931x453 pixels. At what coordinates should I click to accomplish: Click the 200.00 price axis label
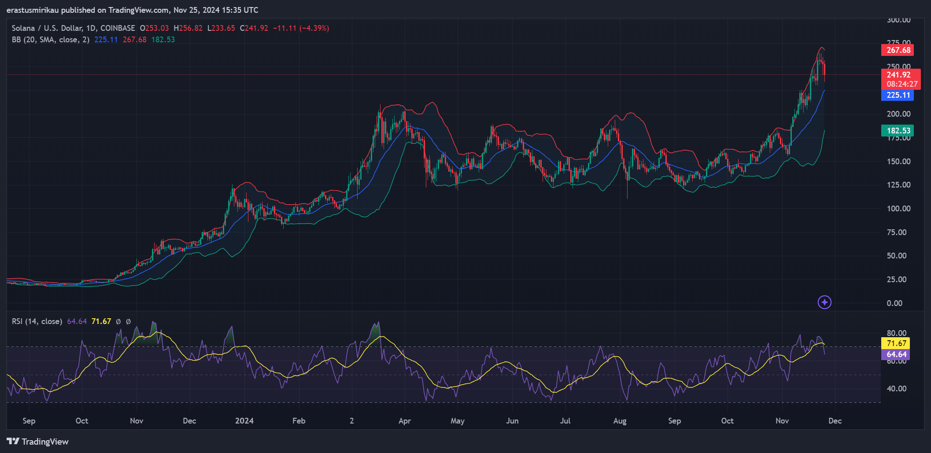coord(898,114)
